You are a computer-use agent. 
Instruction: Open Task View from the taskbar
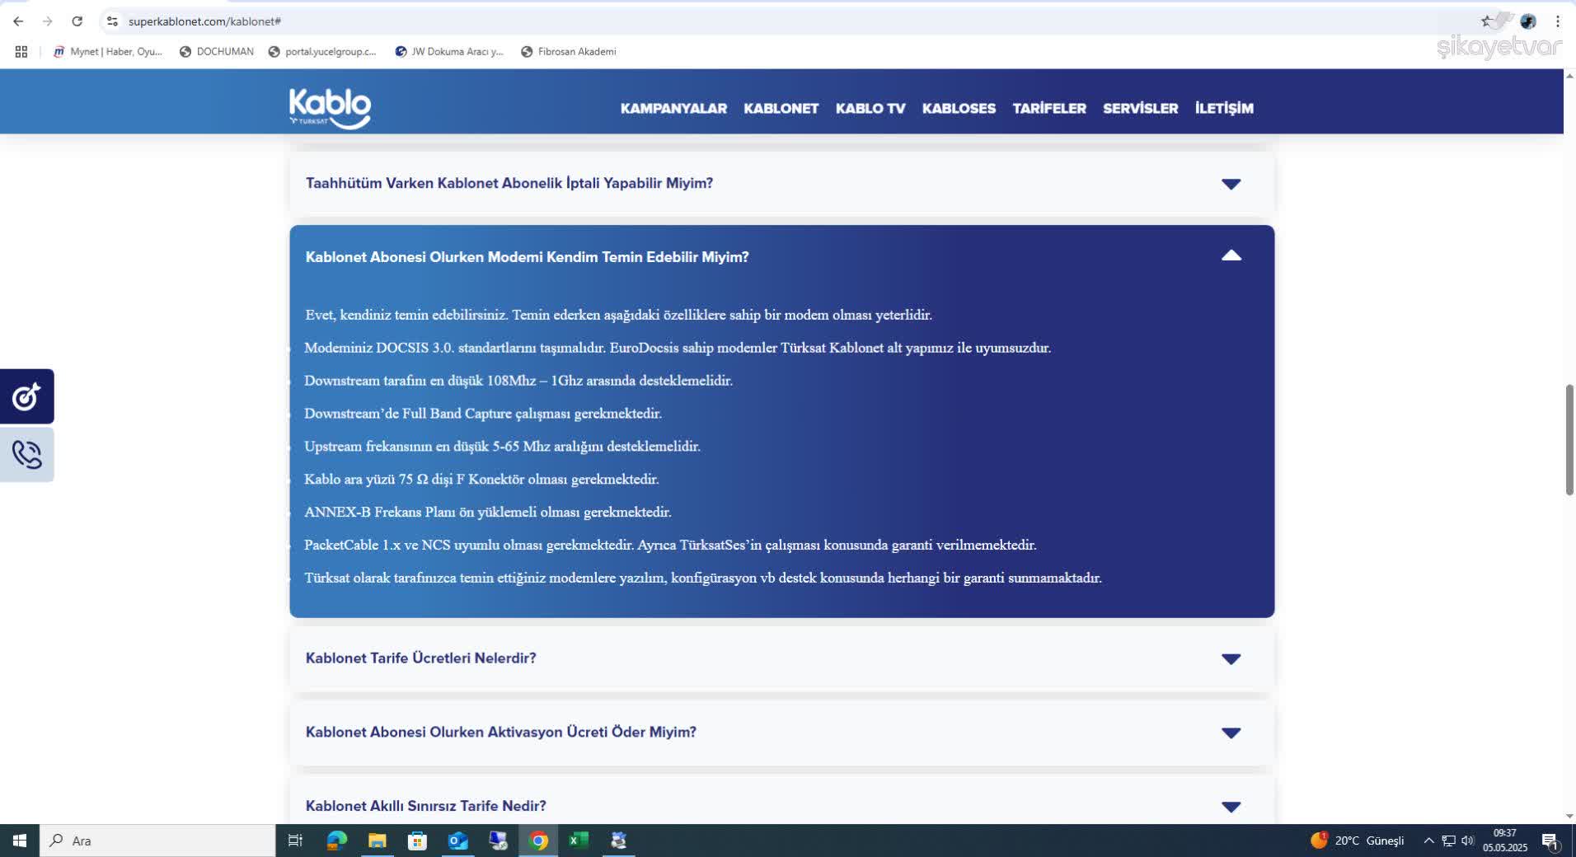295,841
